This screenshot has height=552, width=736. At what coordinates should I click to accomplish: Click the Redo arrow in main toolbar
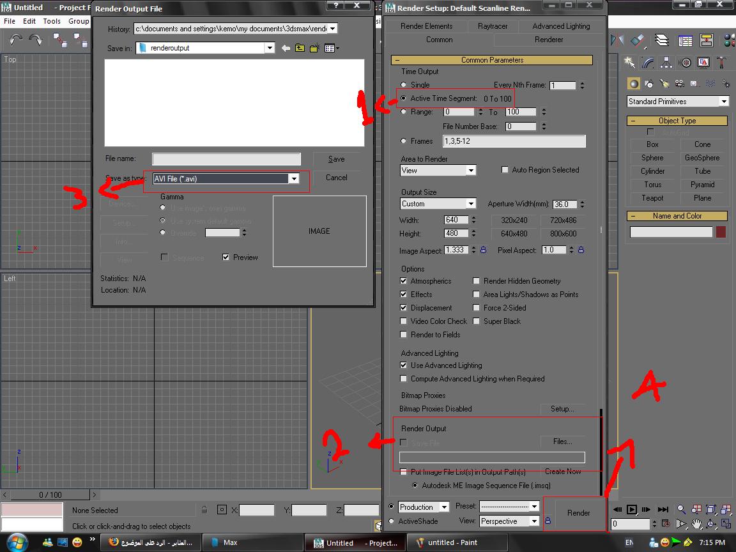pyautogui.click(x=35, y=40)
